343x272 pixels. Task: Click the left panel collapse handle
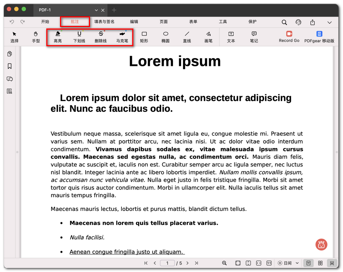coord(17,152)
